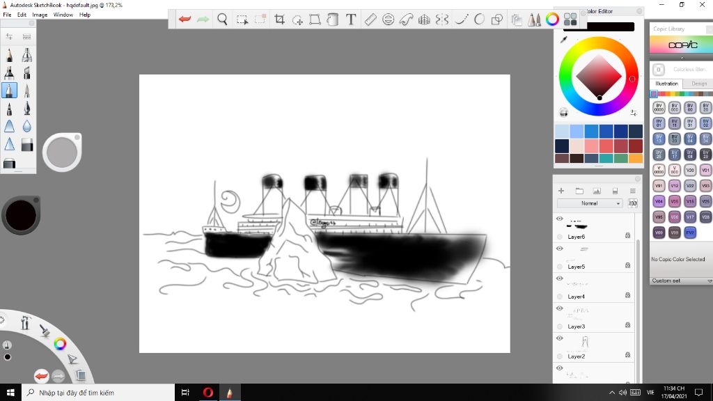The width and height of the screenshot is (713, 401).
Task: Add a new layer with plus icon
Action: click(x=561, y=191)
